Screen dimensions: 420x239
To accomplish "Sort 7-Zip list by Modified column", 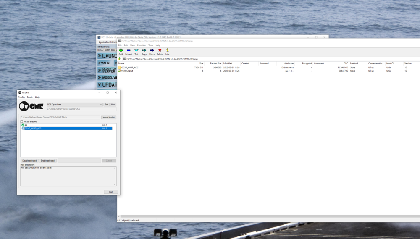I will (231, 64).
